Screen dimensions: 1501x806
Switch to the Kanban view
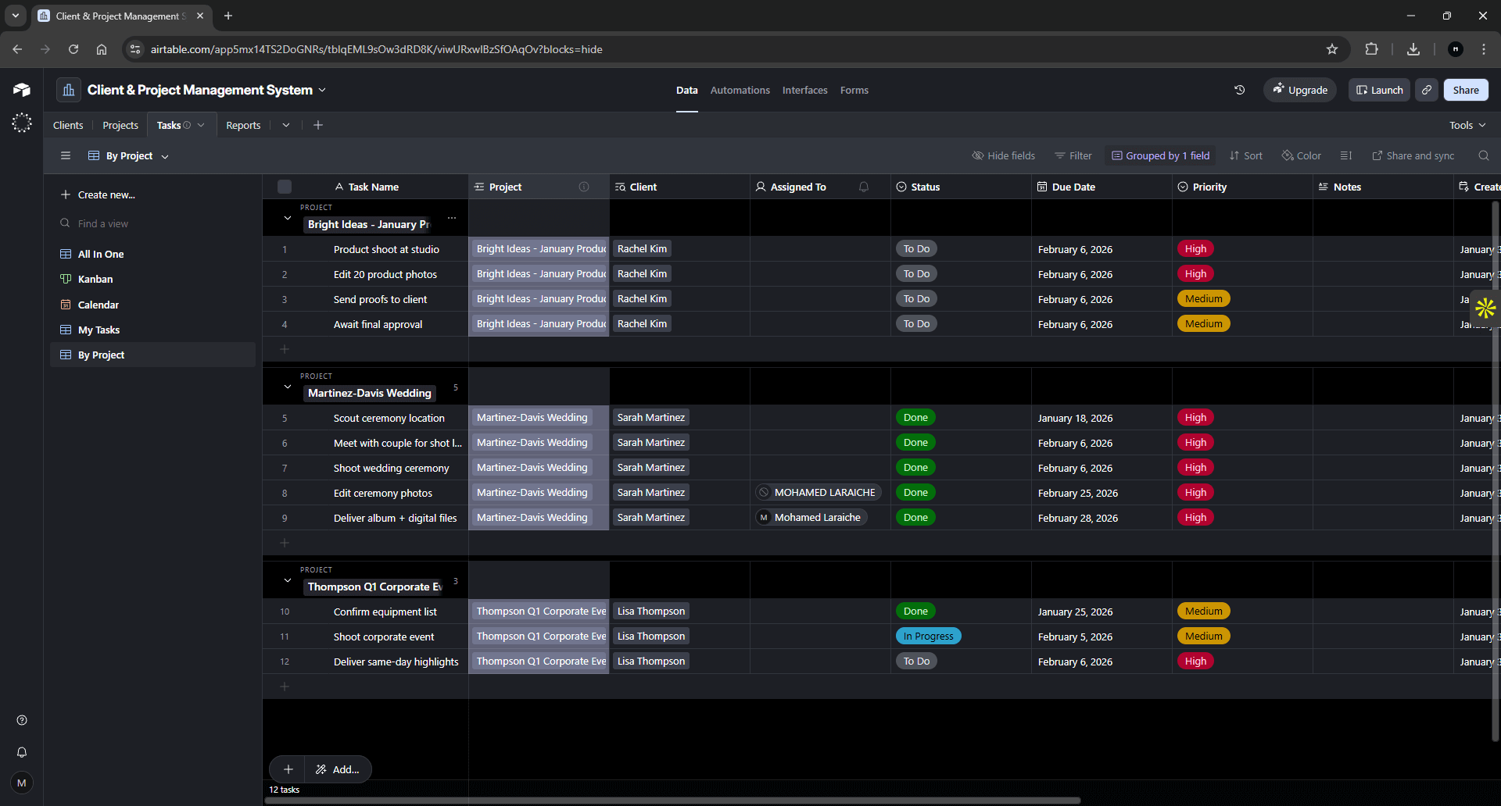click(96, 279)
